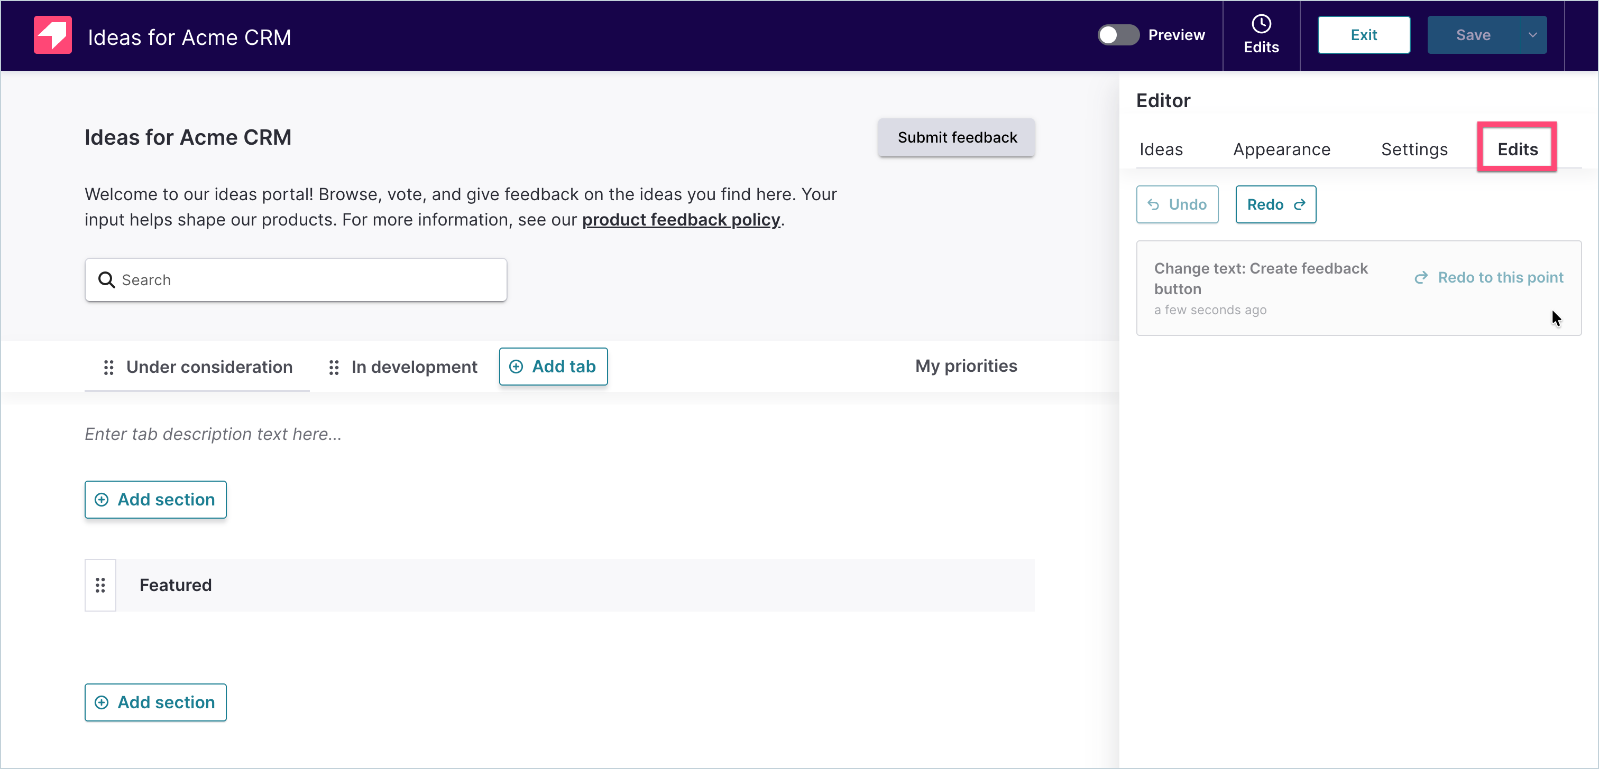Screen dimensions: 1599x769
Task: Click the Editor panel heading
Action: click(1163, 100)
